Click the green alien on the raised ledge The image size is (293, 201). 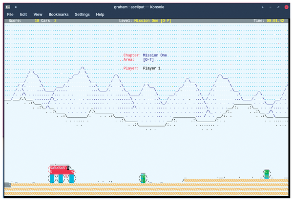click(267, 174)
